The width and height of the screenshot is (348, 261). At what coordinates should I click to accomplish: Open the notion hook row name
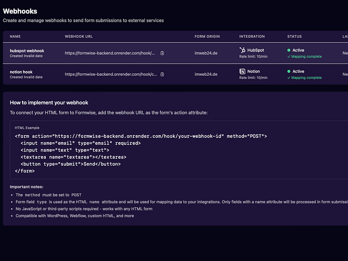click(21, 72)
